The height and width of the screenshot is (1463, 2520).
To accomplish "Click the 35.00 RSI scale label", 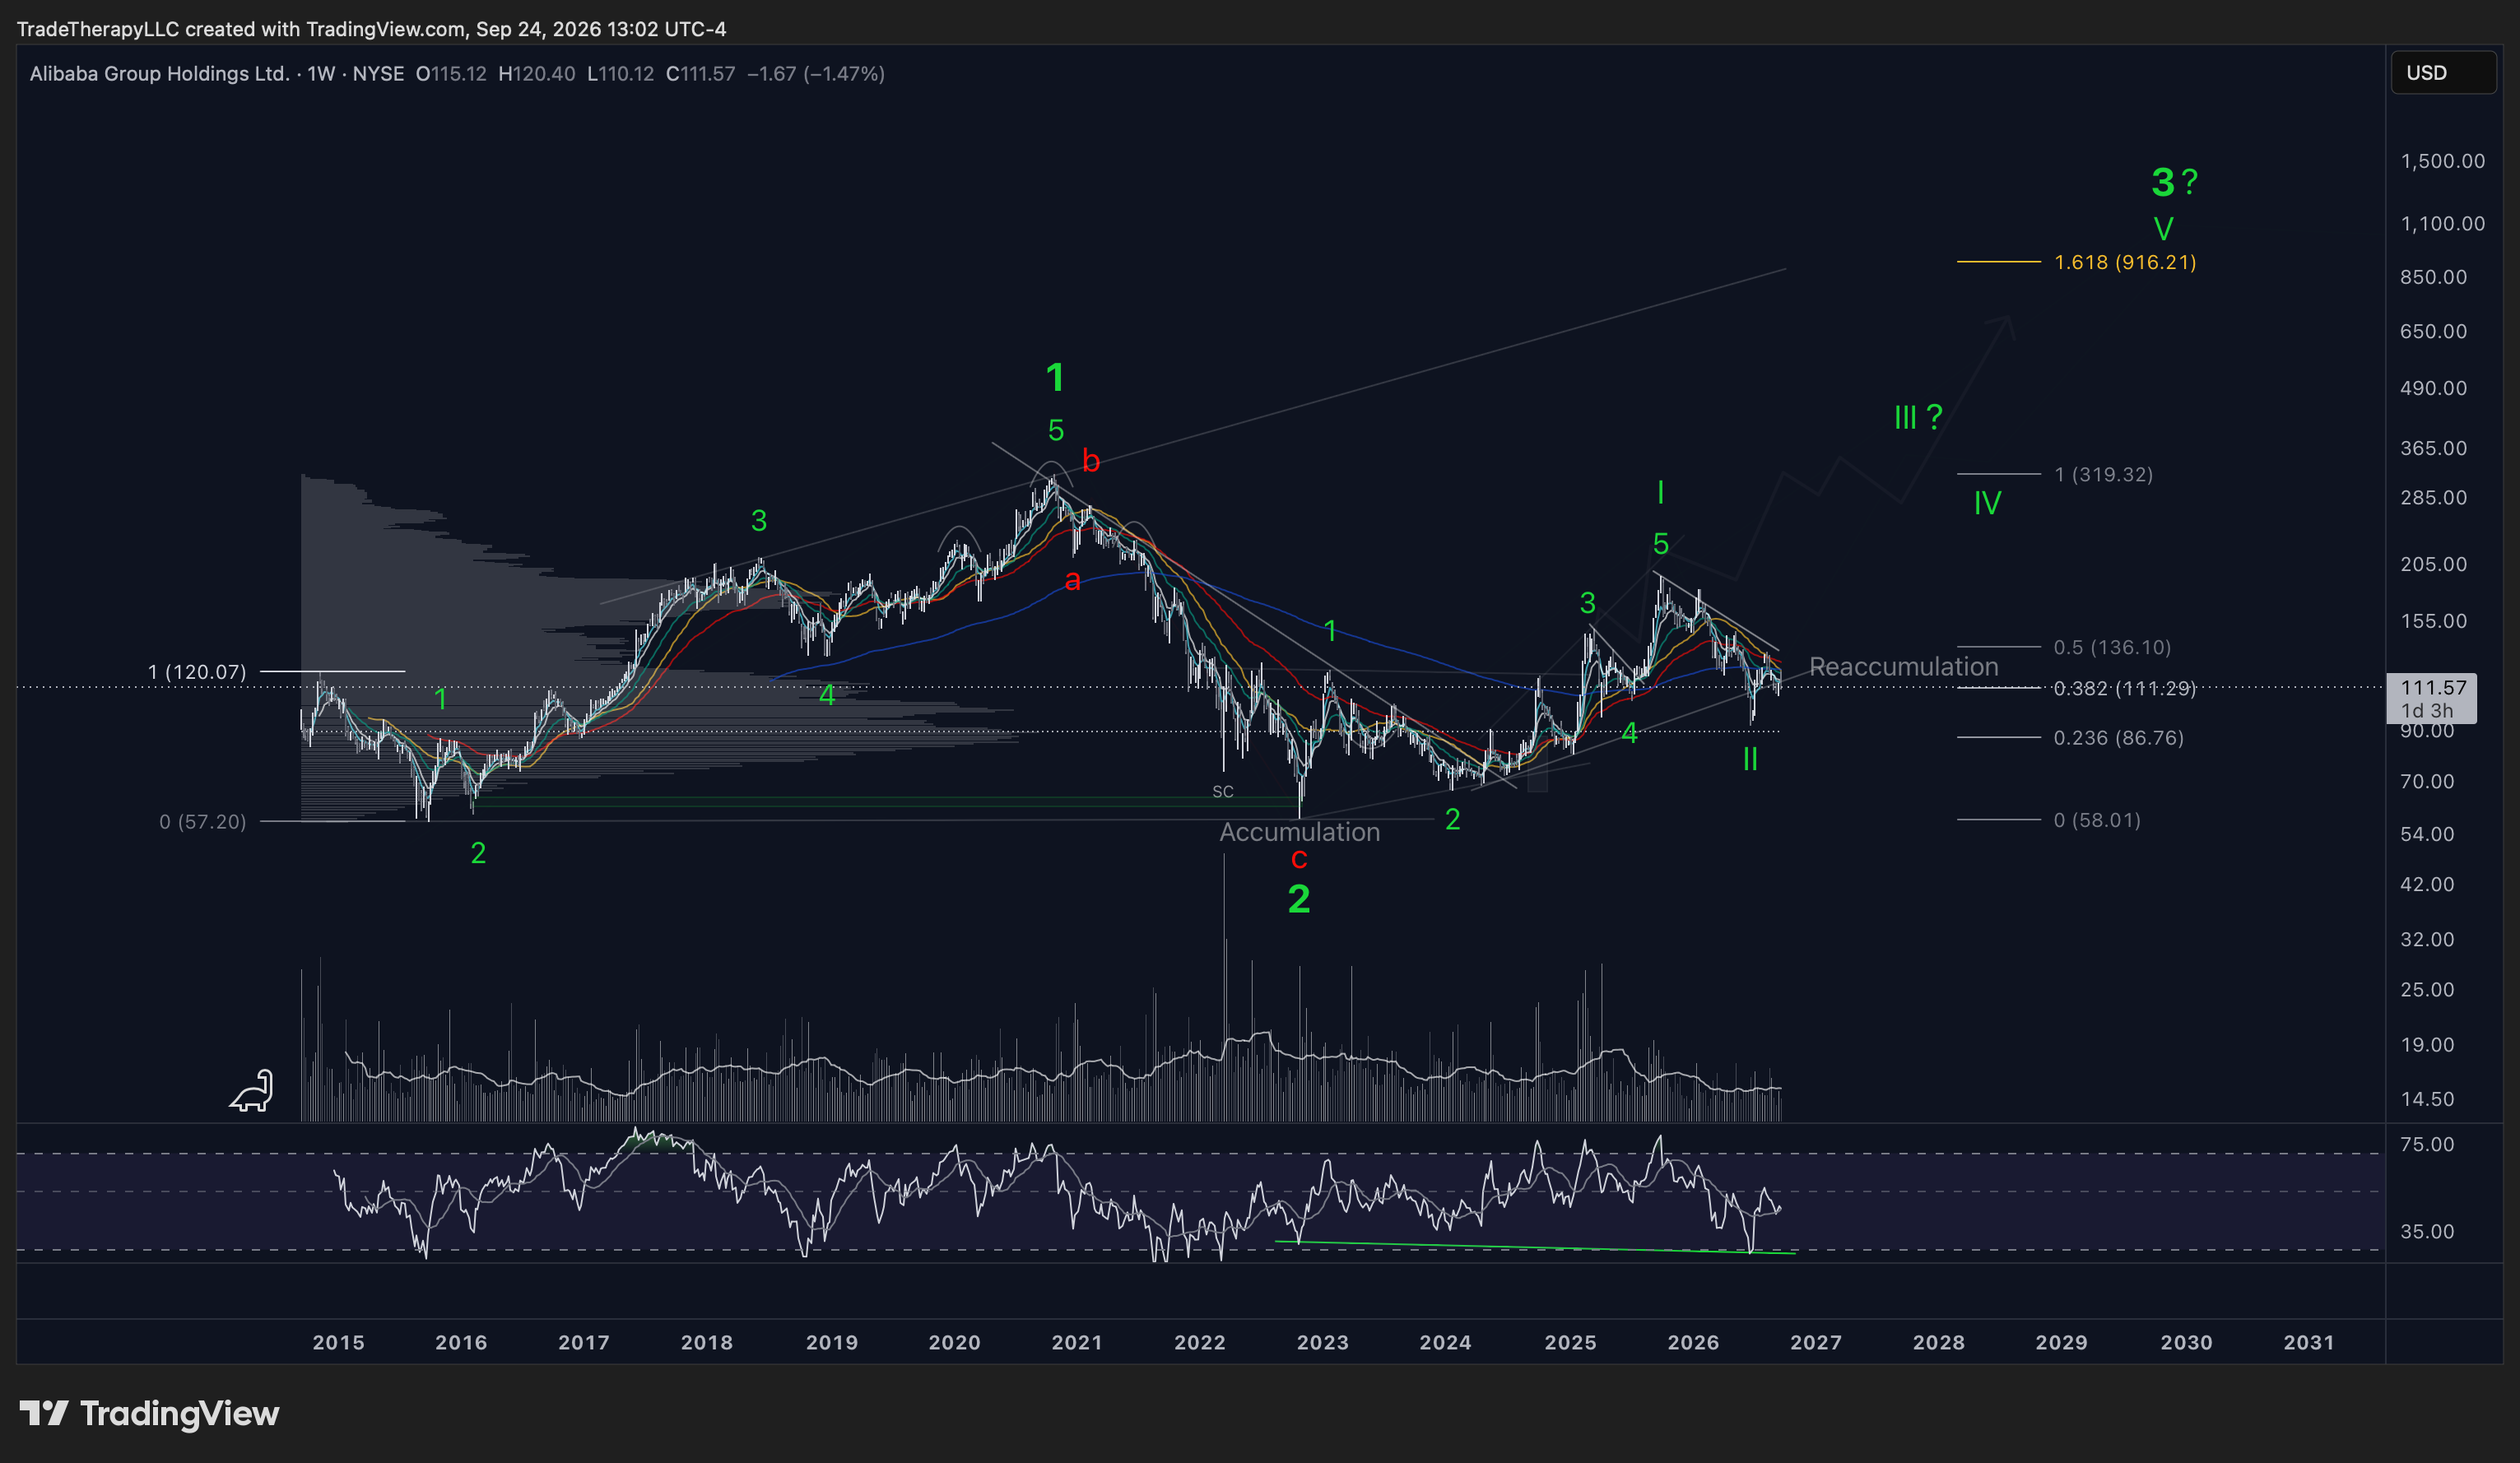I will point(2427,1232).
